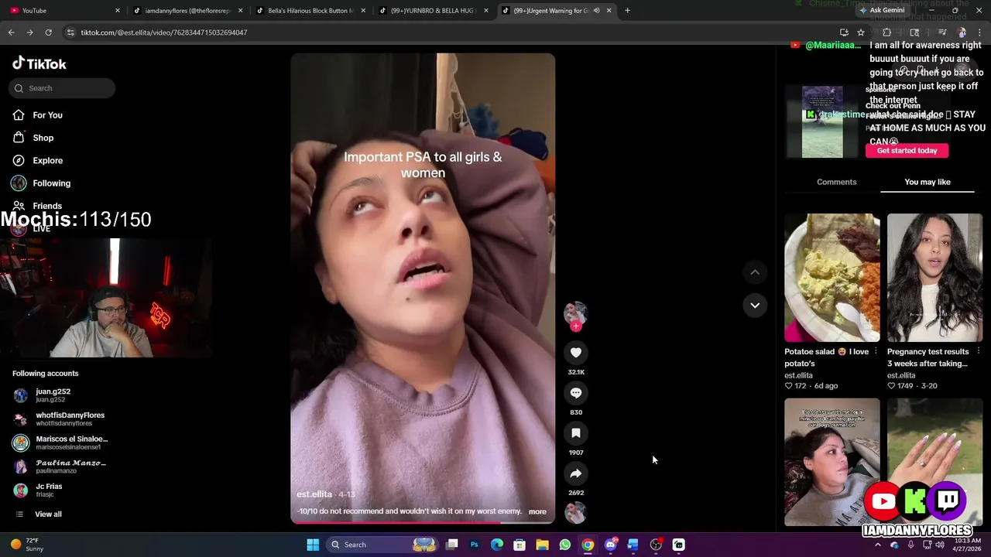Open comments via the speech bubble icon
This screenshot has width=991, height=557.
pyautogui.click(x=576, y=393)
